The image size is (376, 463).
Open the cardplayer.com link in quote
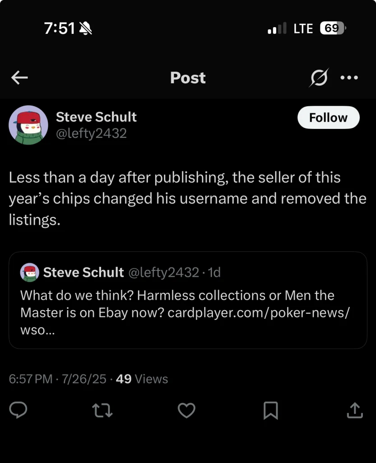coord(259,312)
